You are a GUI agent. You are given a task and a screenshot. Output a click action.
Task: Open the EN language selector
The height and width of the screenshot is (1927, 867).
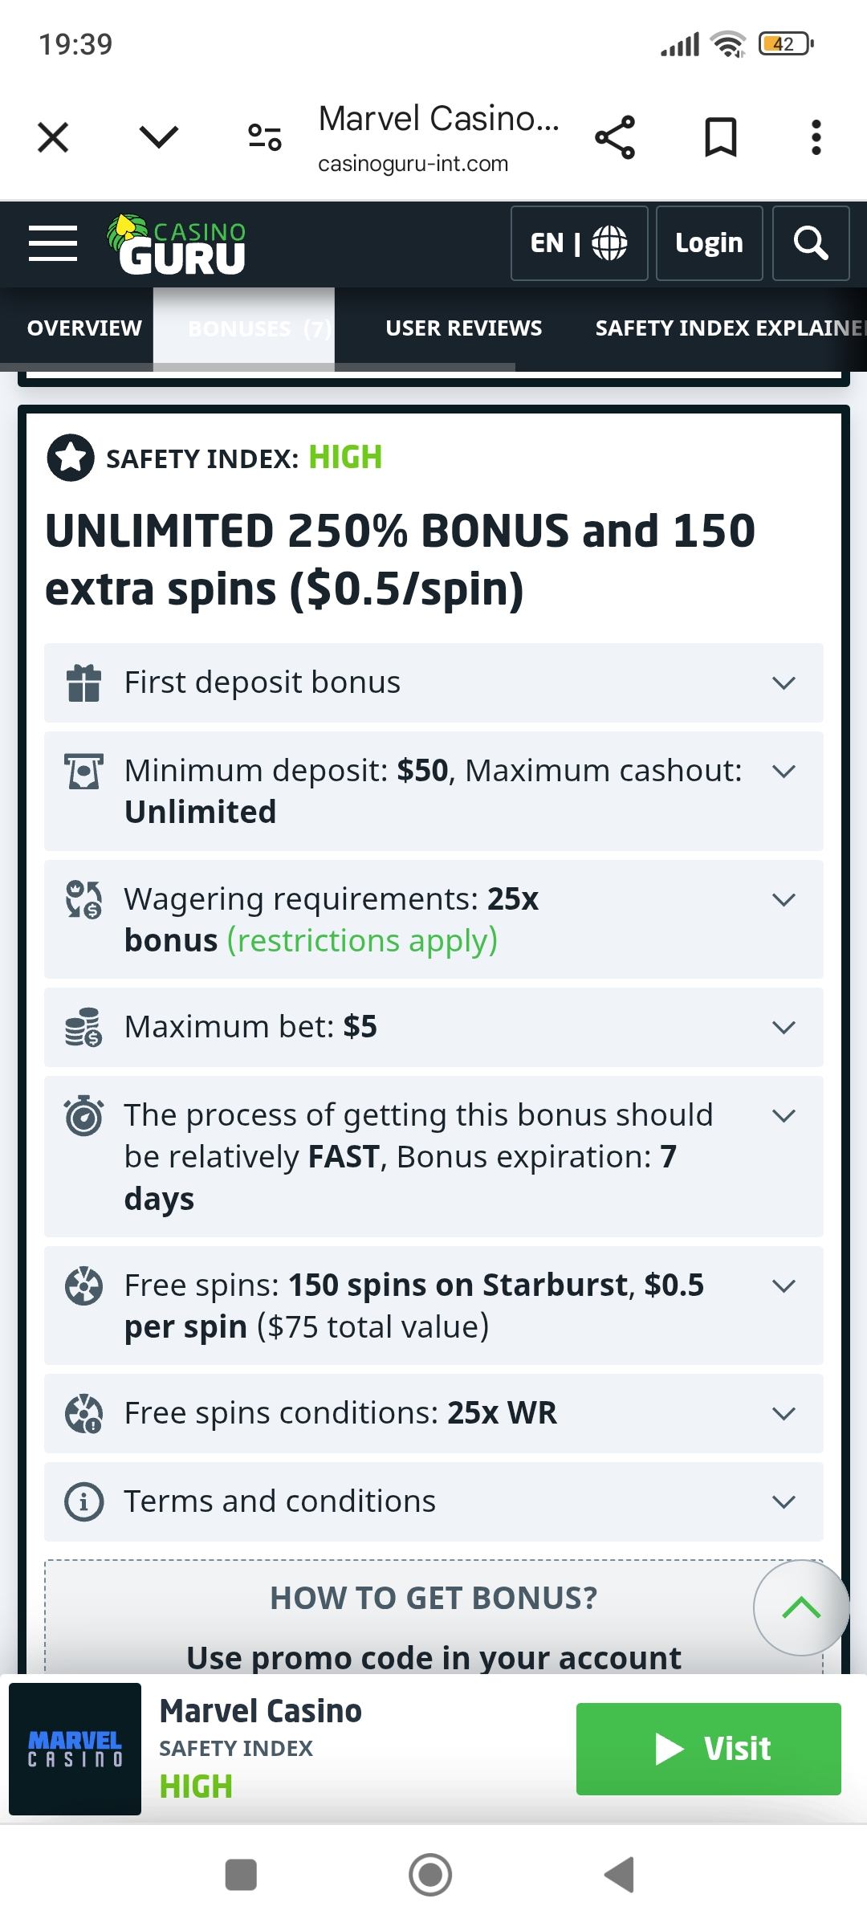tap(579, 243)
